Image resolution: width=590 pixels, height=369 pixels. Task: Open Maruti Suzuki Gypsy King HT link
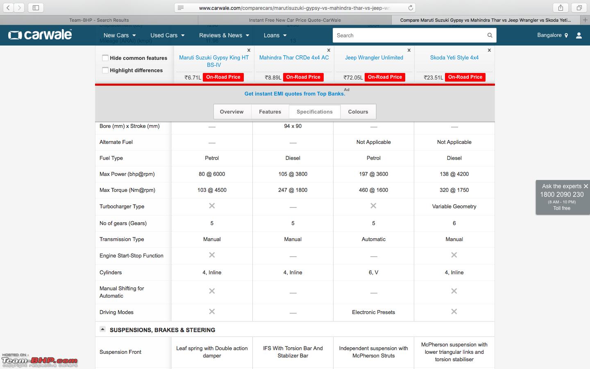tap(214, 61)
